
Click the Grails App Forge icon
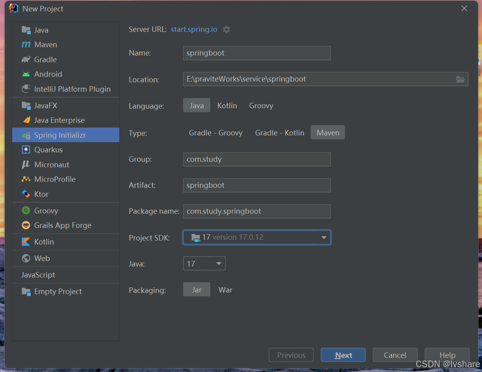click(26, 225)
